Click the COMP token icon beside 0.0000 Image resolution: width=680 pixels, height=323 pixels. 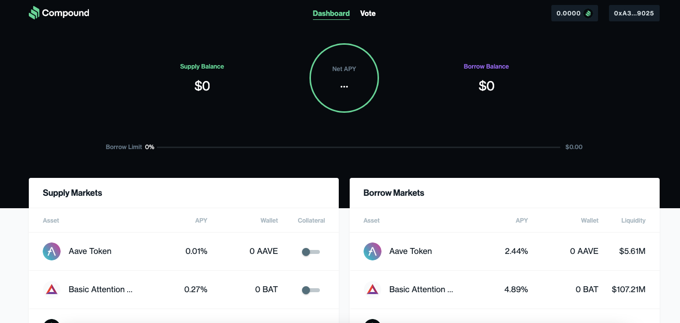click(589, 13)
